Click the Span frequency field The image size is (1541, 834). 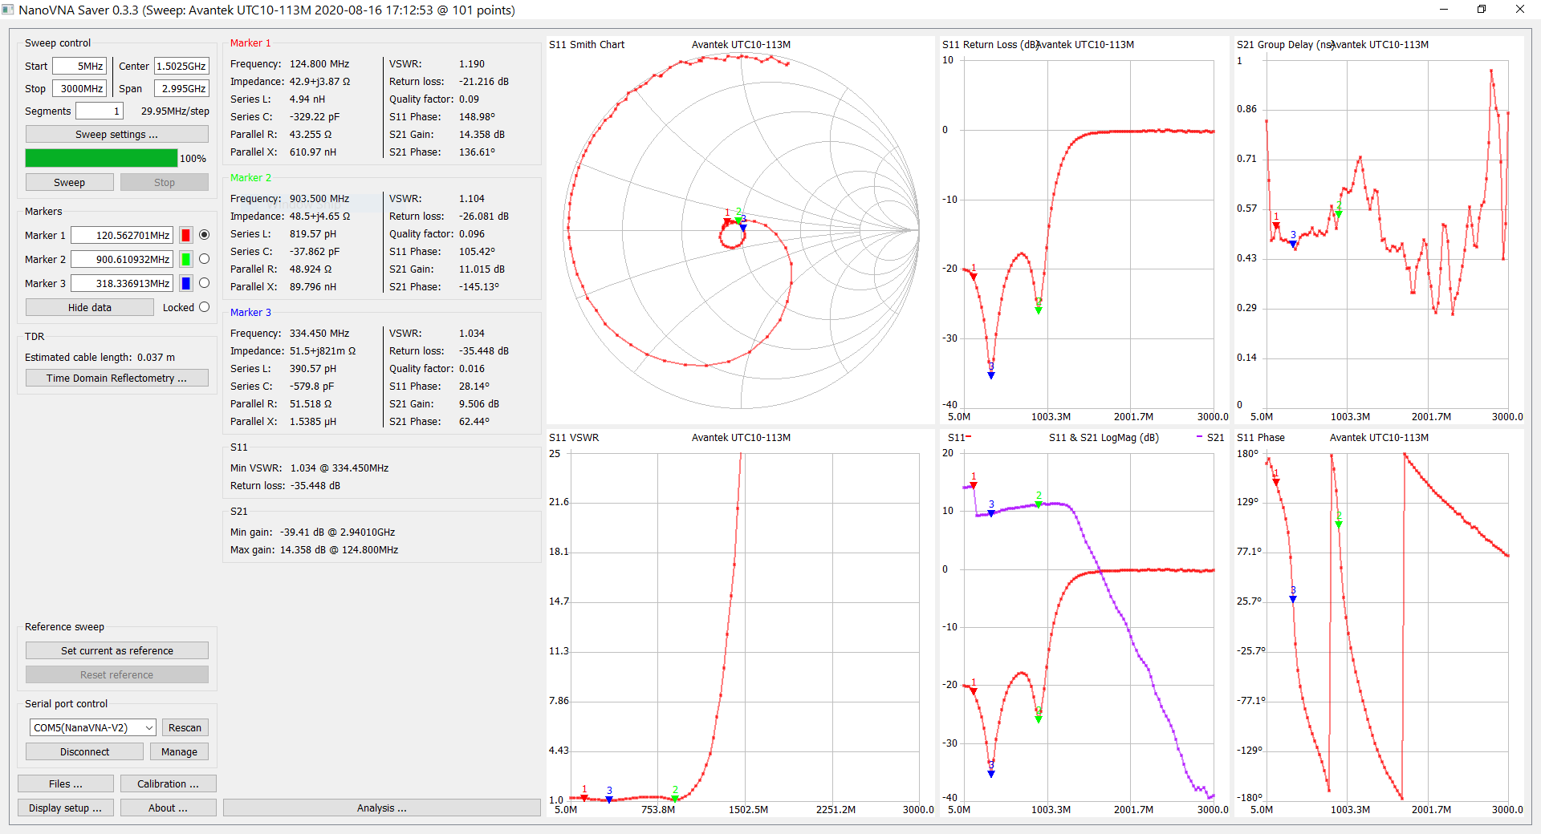click(x=181, y=88)
